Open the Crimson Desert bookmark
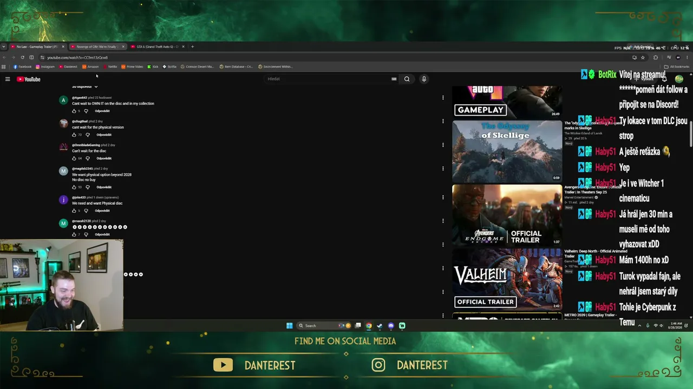693x389 pixels. pos(197,67)
